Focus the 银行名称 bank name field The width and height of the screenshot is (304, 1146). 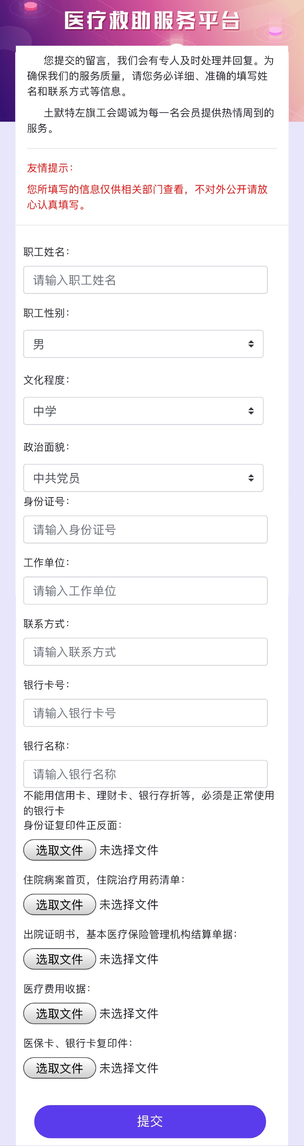pos(145,774)
